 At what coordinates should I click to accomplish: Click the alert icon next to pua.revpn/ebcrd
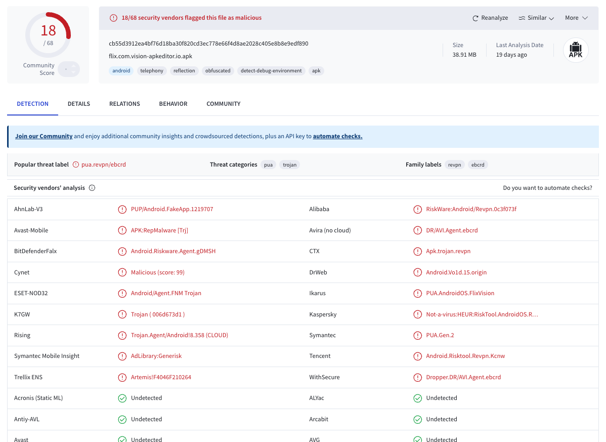click(76, 165)
